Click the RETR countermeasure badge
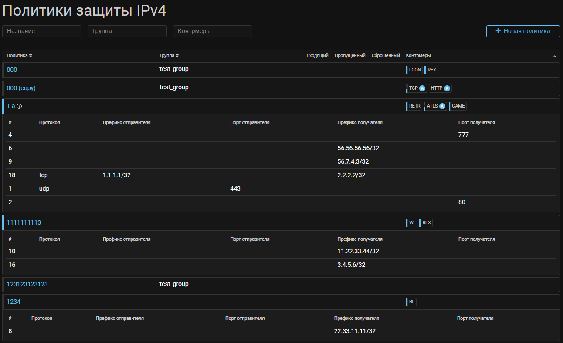 pos(414,106)
